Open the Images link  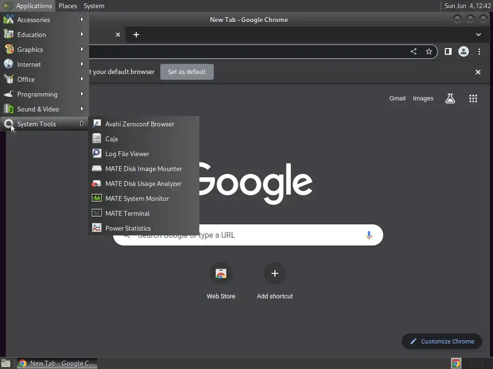(x=423, y=98)
